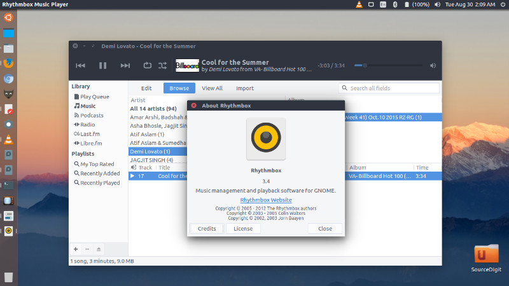509x286 pixels.
Task: Skip to the previous track
Action: click(x=81, y=65)
